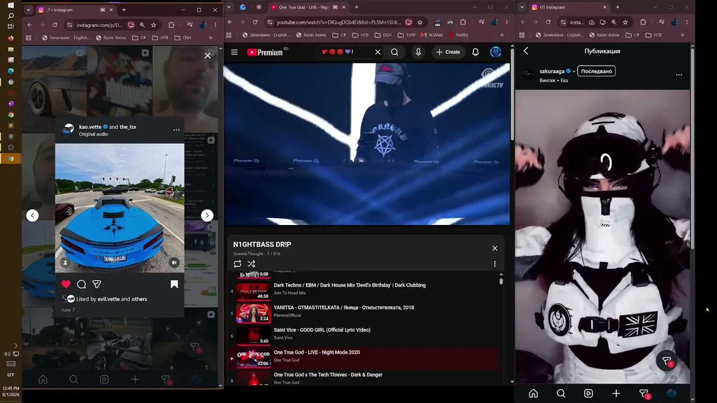View evil.vette who liked the post
717x403 pixels.
109,299
